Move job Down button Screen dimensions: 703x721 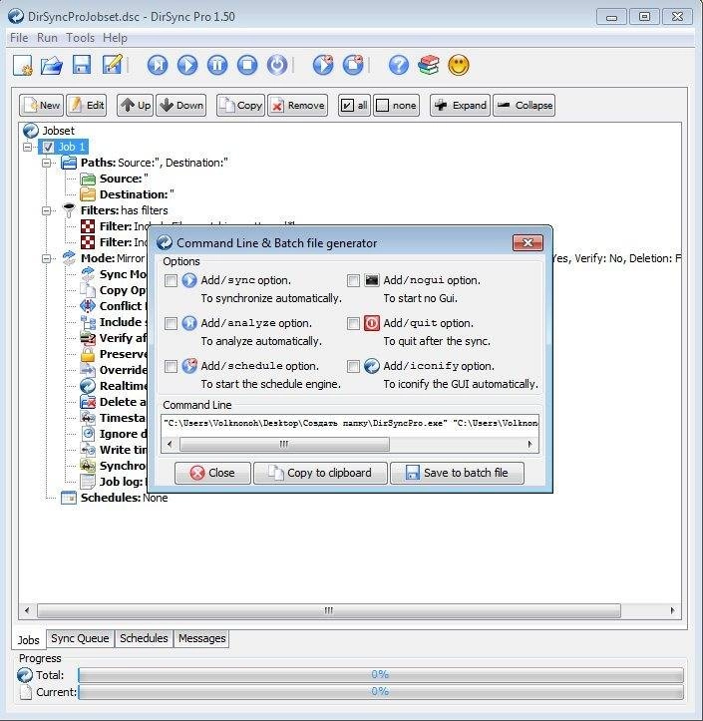pyautogui.click(x=180, y=106)
